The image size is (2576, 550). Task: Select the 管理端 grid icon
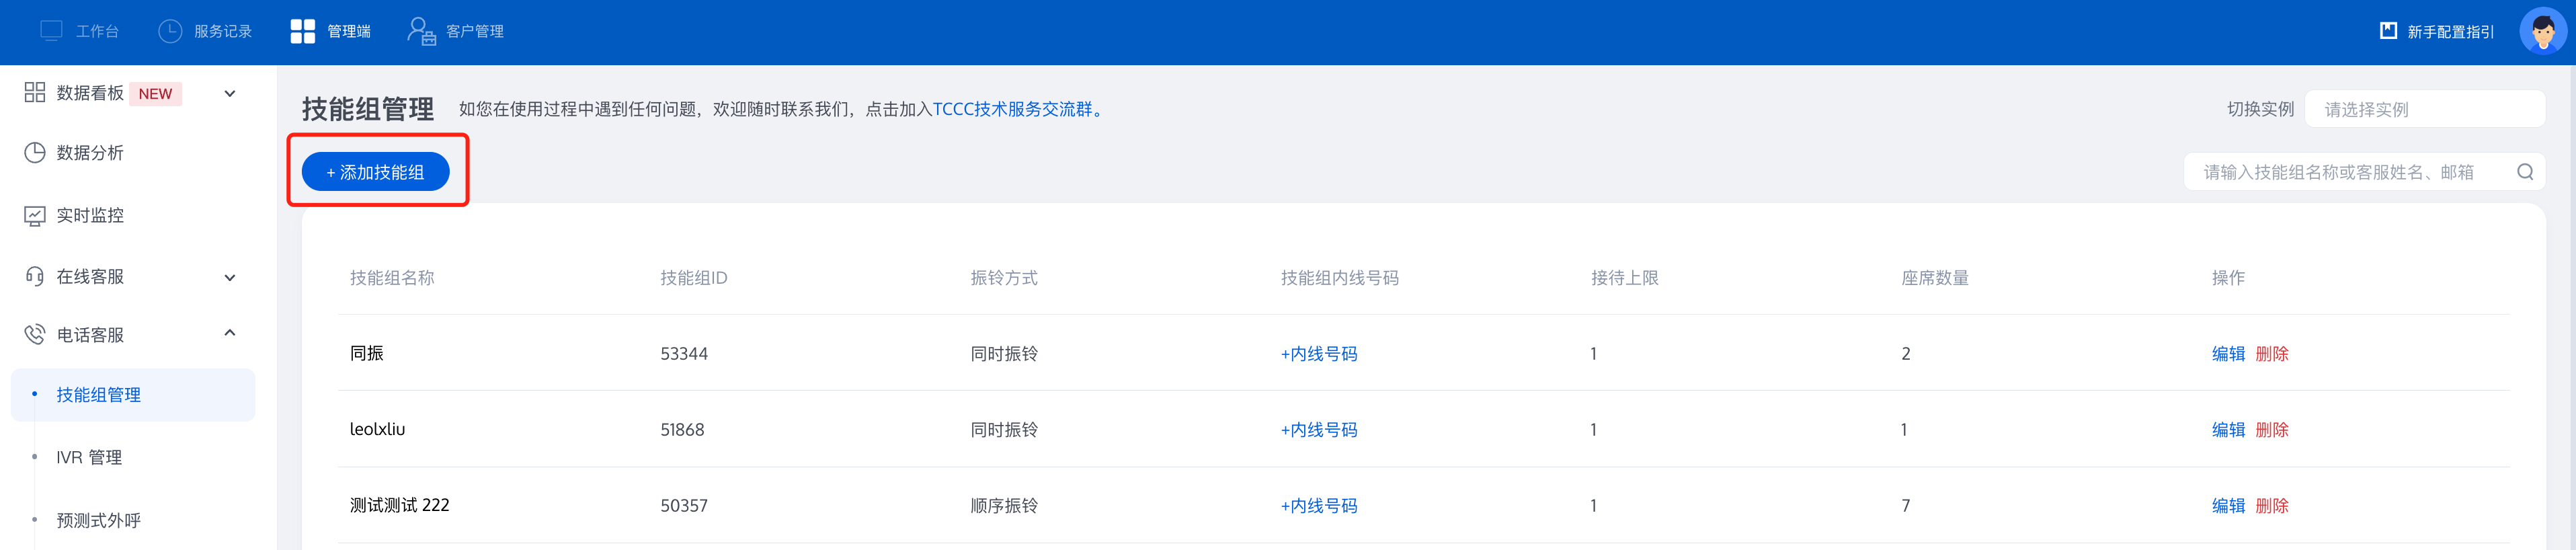pyautogui.click(x=302, y=31)
